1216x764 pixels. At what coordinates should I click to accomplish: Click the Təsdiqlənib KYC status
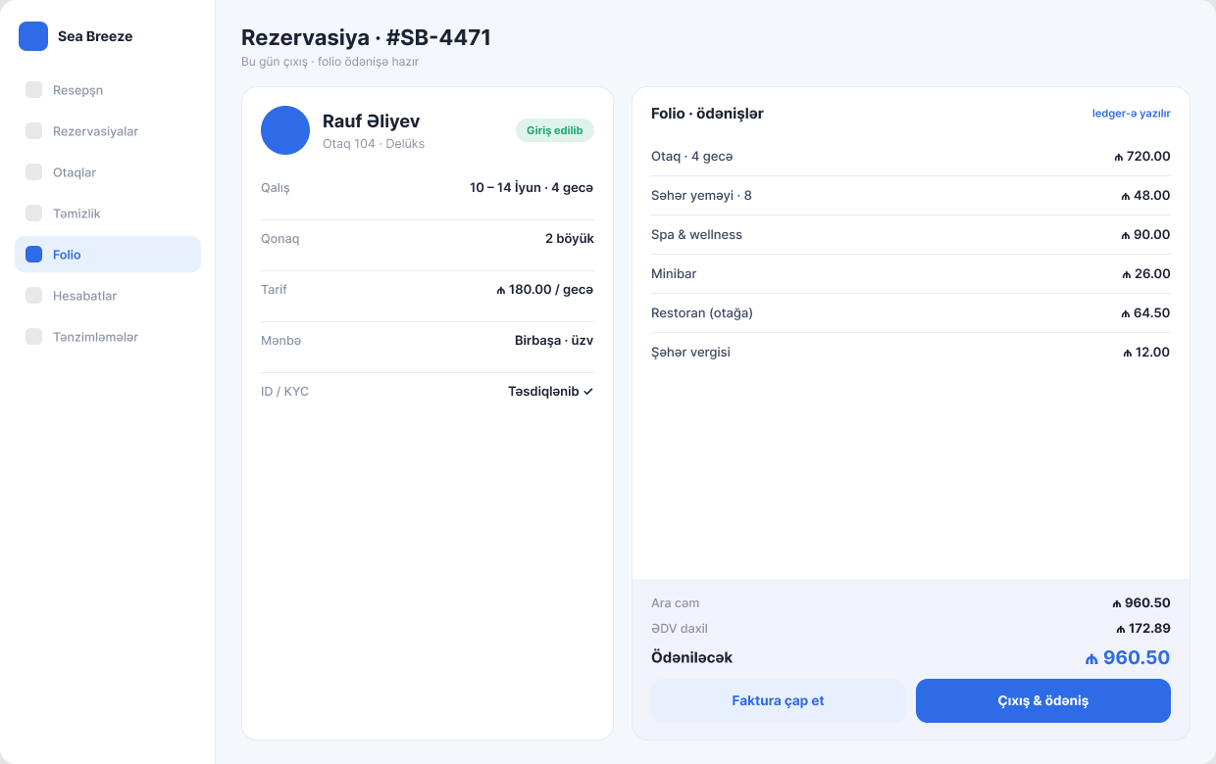(551, 391)
